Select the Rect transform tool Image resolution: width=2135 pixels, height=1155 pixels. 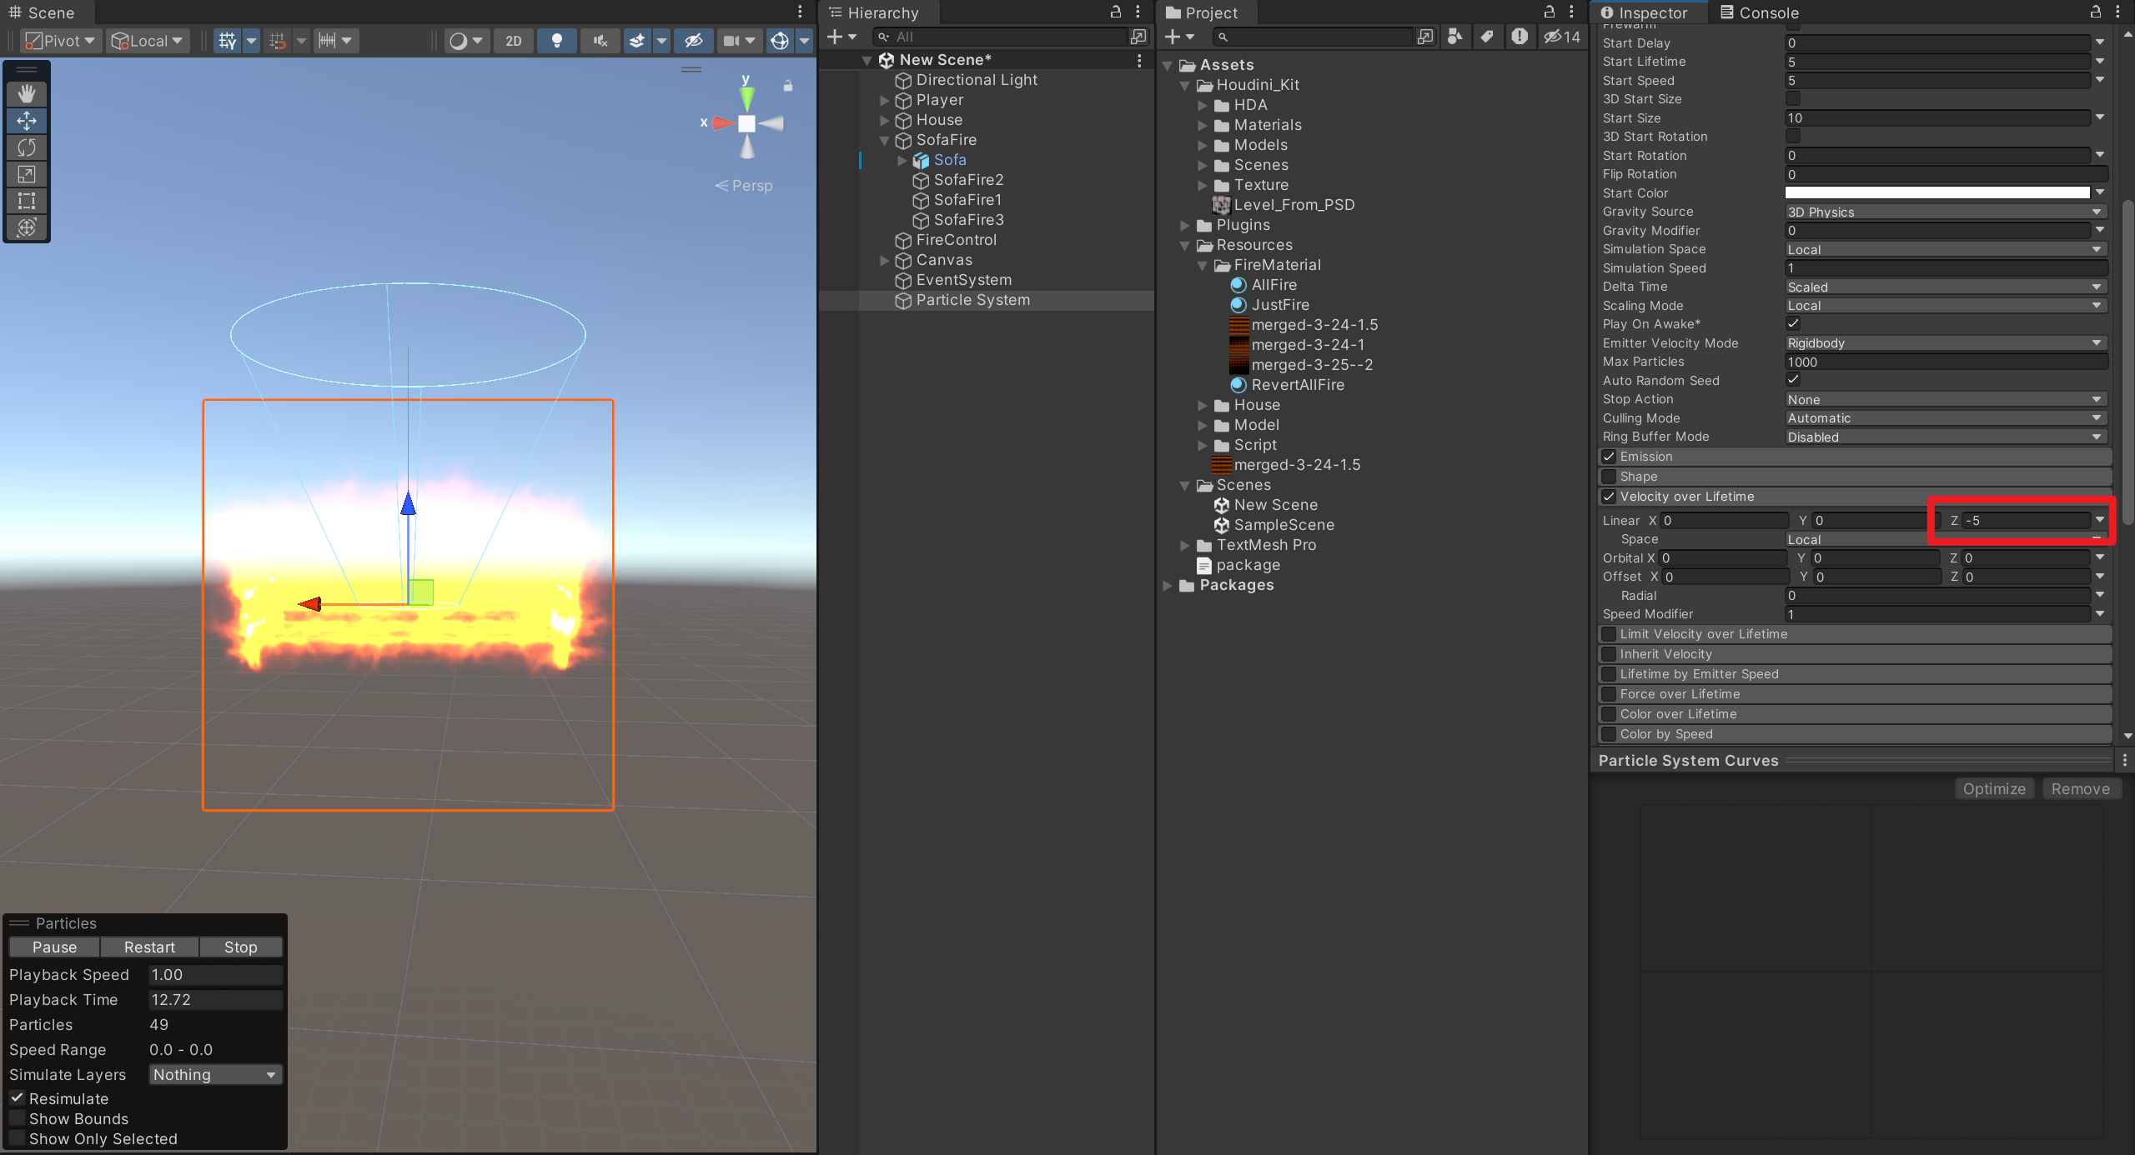click(27, 201)
